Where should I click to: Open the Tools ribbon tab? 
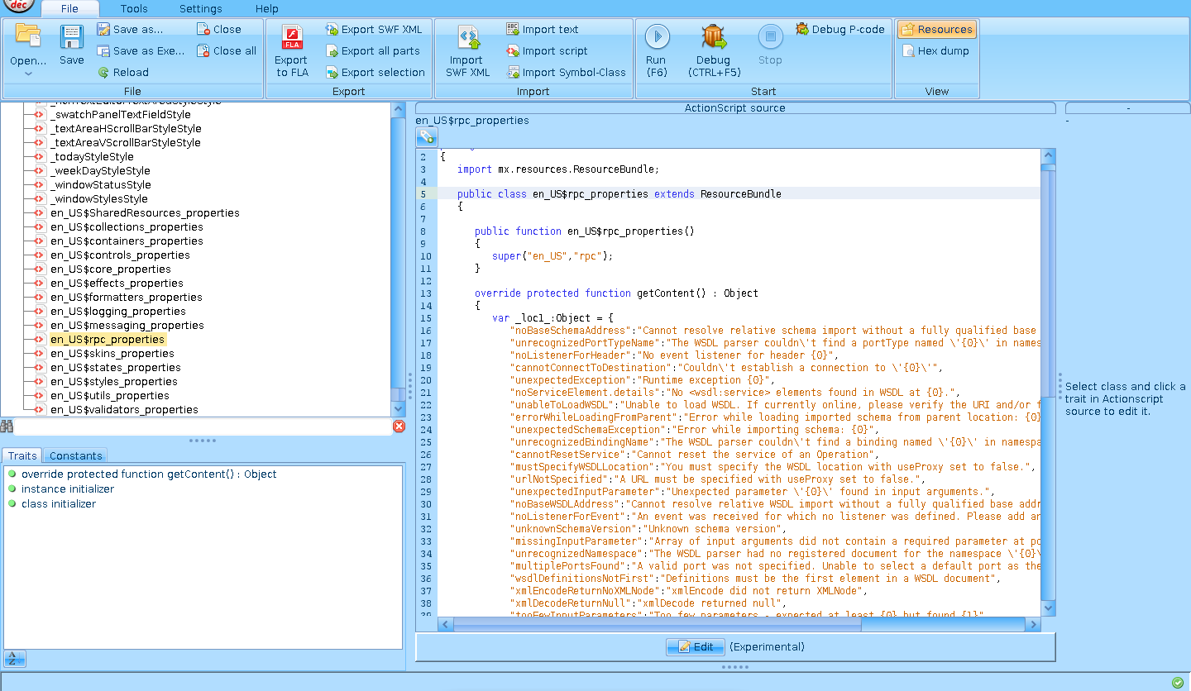click(x=134, y=9)
